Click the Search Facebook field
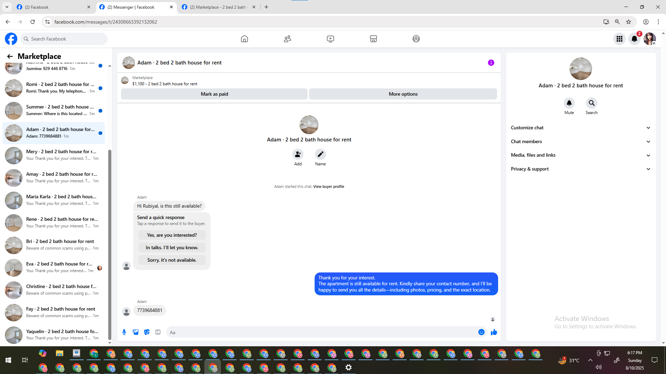The width and height of the screenshot is (666, 374). (64, 39)
